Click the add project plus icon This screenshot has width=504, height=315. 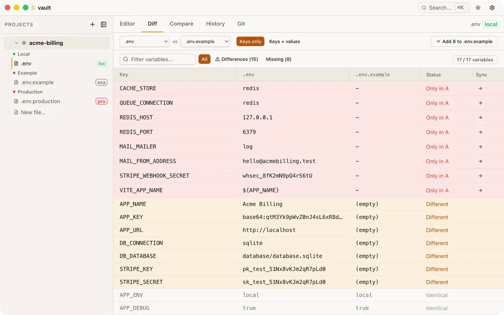pyautogui.click(x=92, y=24)
